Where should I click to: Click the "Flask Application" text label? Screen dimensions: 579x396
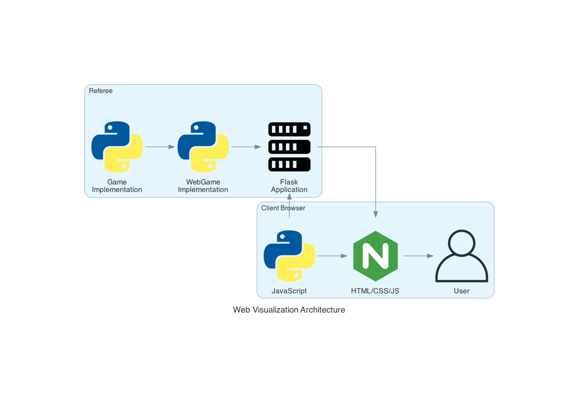point(289,186)
